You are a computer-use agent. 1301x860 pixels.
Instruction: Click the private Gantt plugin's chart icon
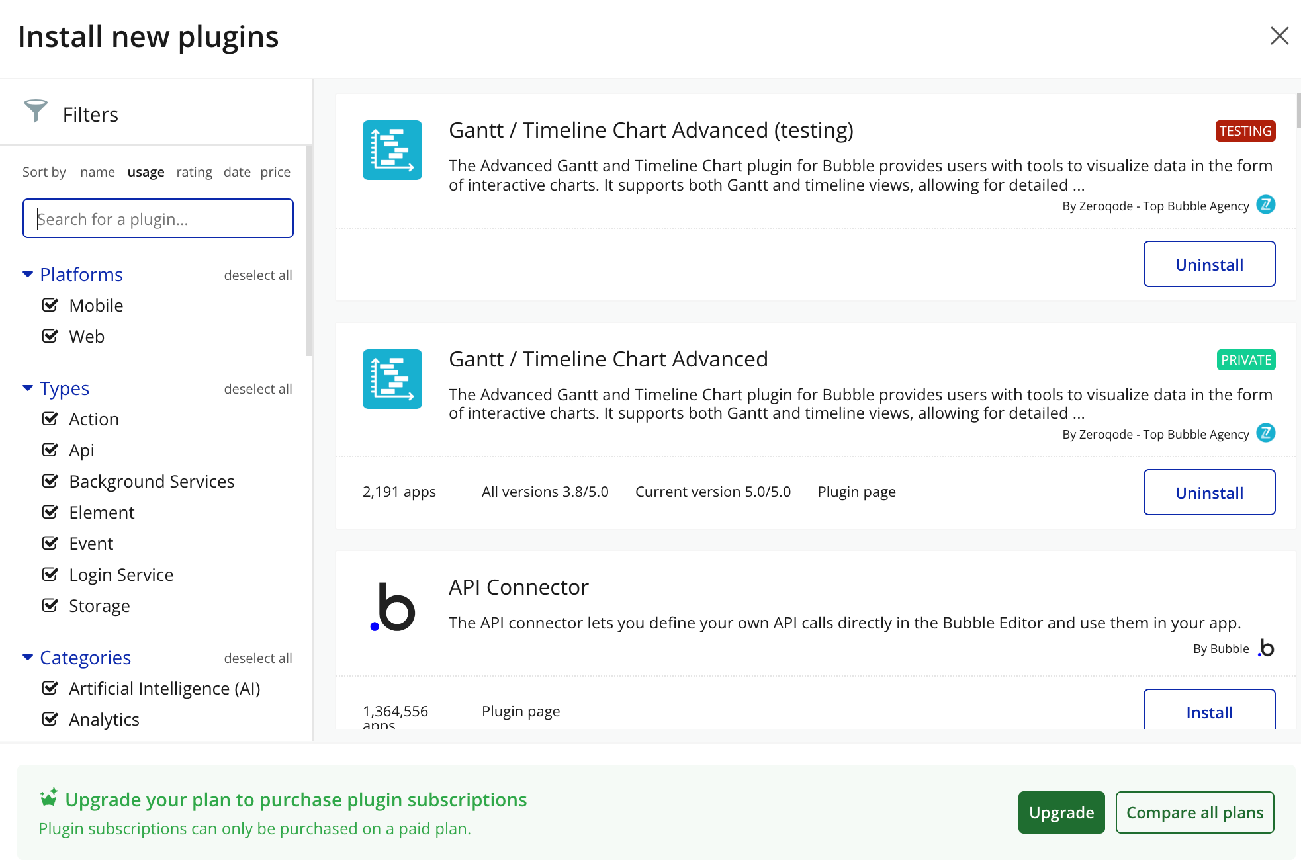pos(392,379)
